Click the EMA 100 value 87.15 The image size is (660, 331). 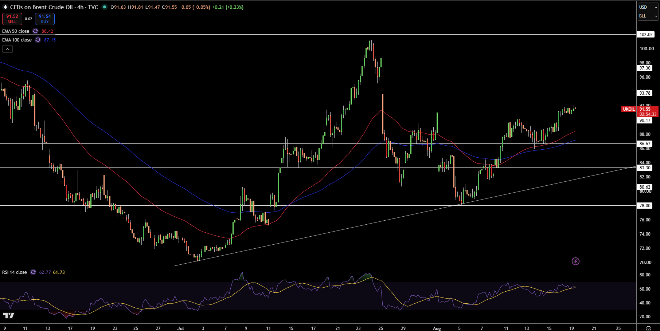(50, 40)
